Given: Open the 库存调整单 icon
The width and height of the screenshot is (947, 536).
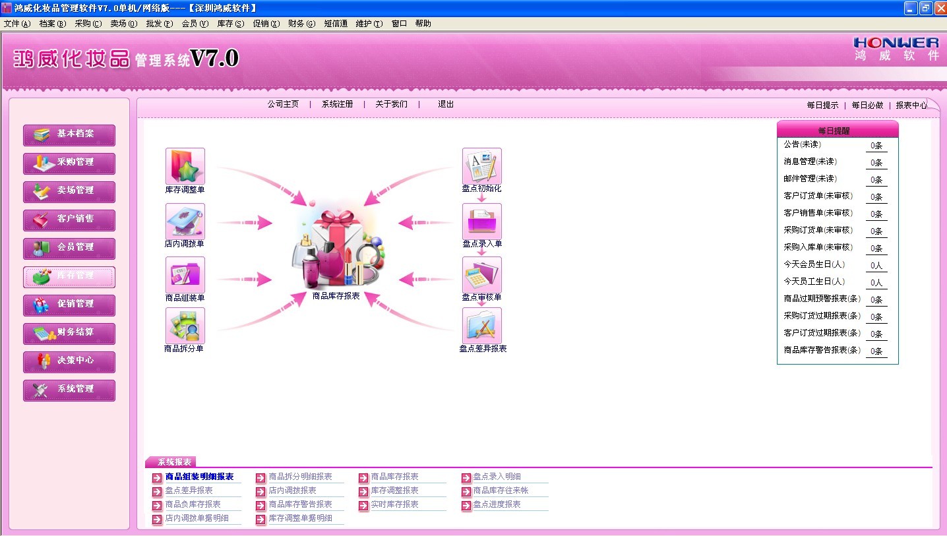Looking at the screenshot, I should pos(185,166).
